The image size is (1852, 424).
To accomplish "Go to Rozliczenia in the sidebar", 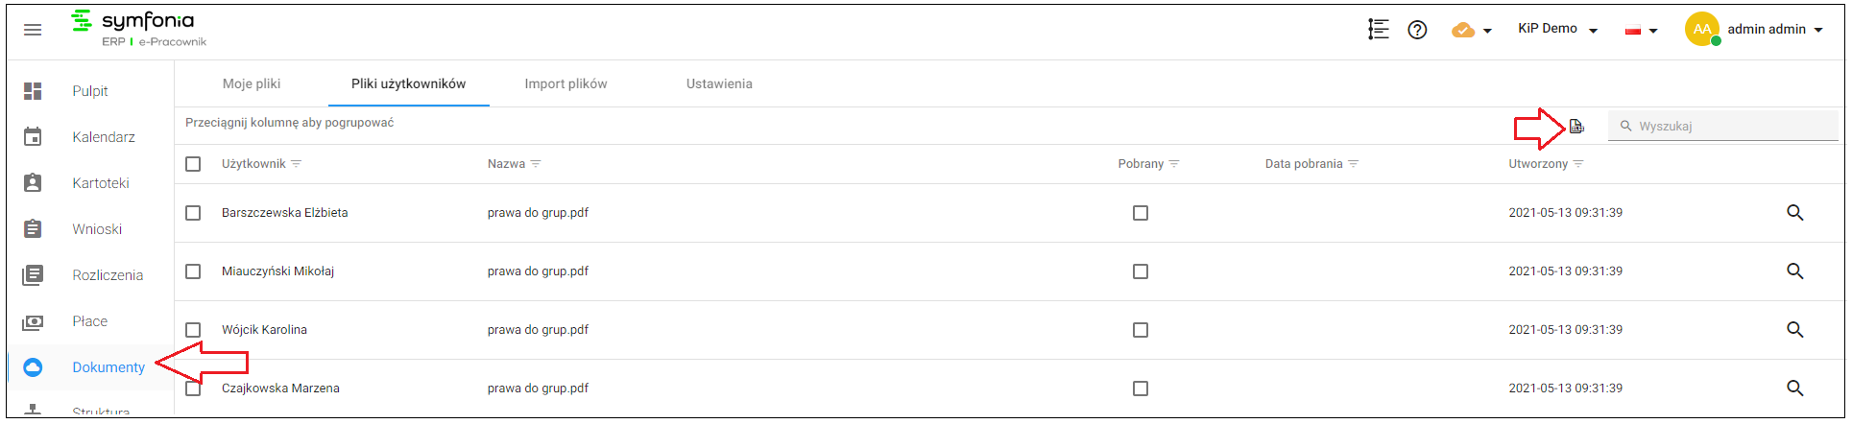I will pos(108,275).
